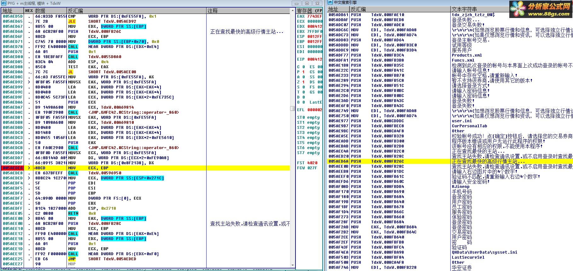The height and width of the screenshot is (271, 573).
Task: Click the T flag in registers pane
Action: pyautogui.click(x=301, y=92)
